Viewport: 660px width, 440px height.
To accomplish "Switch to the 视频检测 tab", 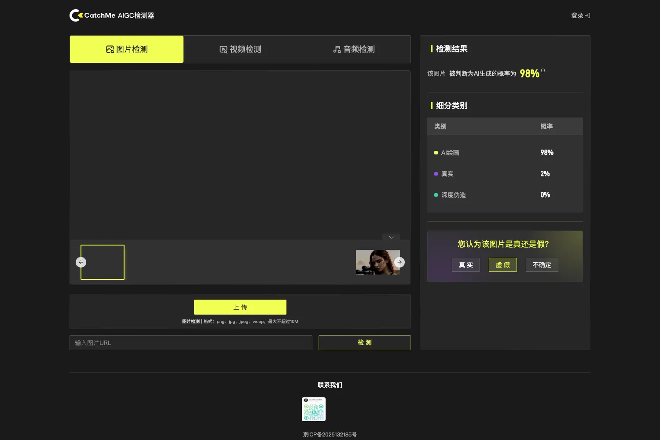I will (x=240, y=49).
